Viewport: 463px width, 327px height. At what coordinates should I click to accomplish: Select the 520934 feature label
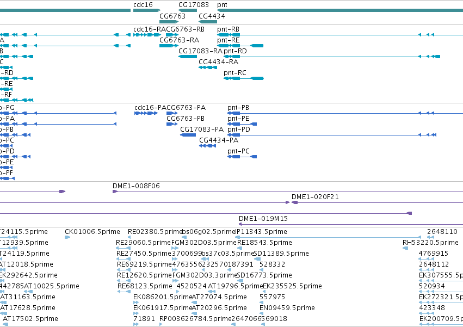coord(431,286)
